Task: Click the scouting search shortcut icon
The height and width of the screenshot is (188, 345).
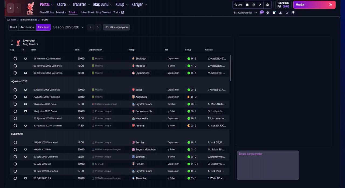Action: click(280, 13)
